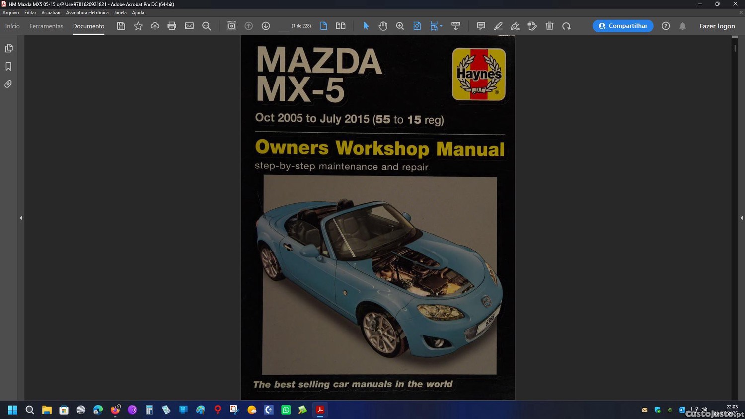Open Windows Security tray icon

tap(657, 410)
